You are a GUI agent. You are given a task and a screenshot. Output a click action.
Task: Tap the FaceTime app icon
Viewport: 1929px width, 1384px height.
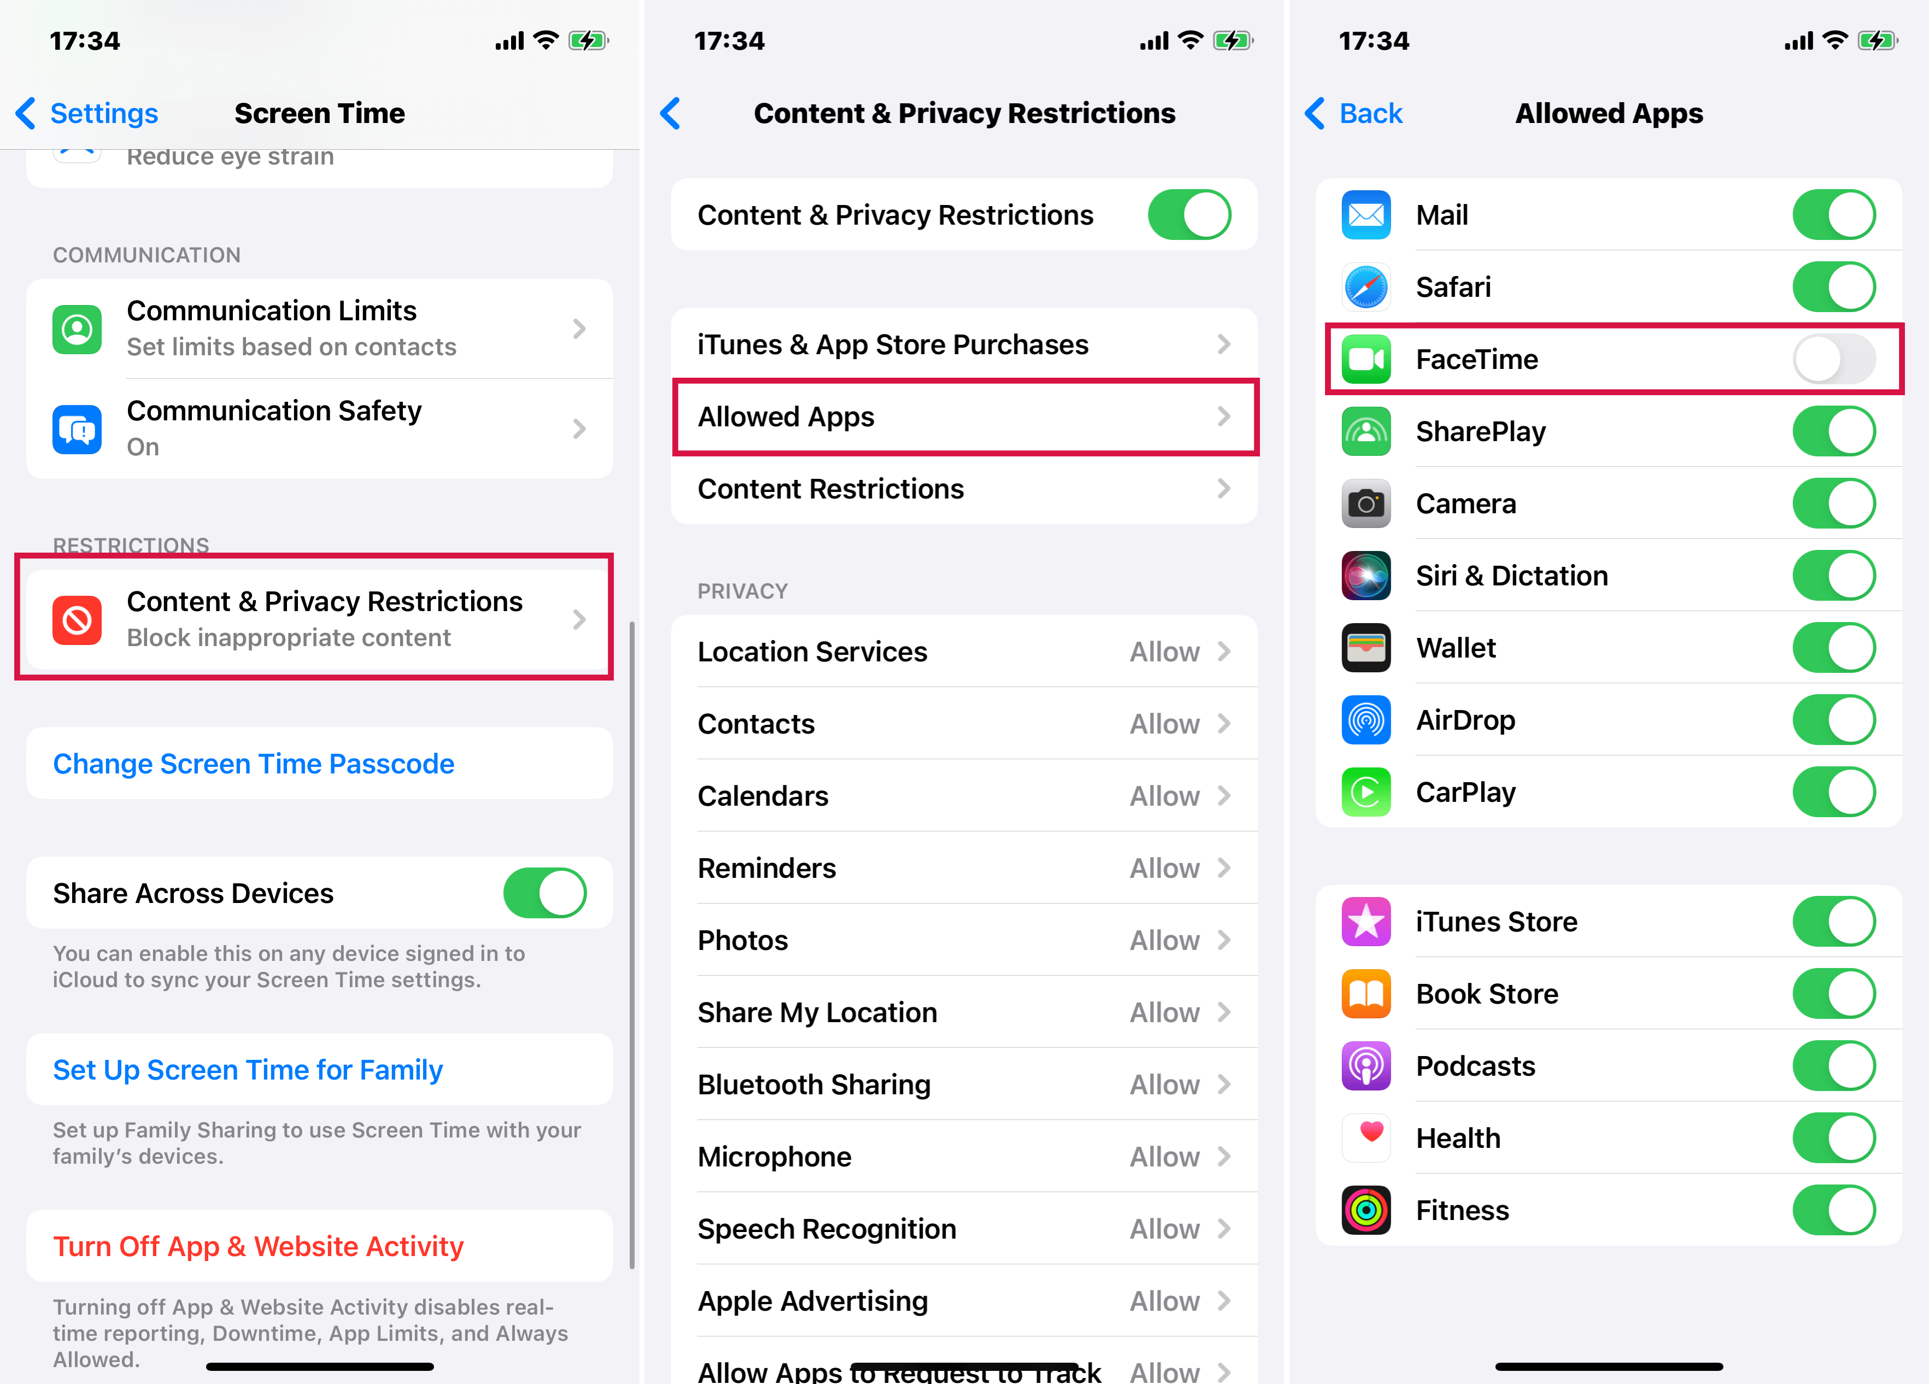tap(1363, 358)
